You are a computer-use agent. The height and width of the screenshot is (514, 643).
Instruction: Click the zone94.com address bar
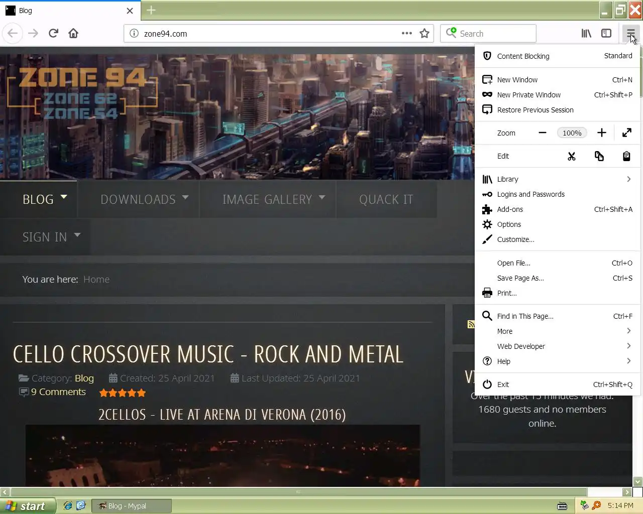pos(271,34)
